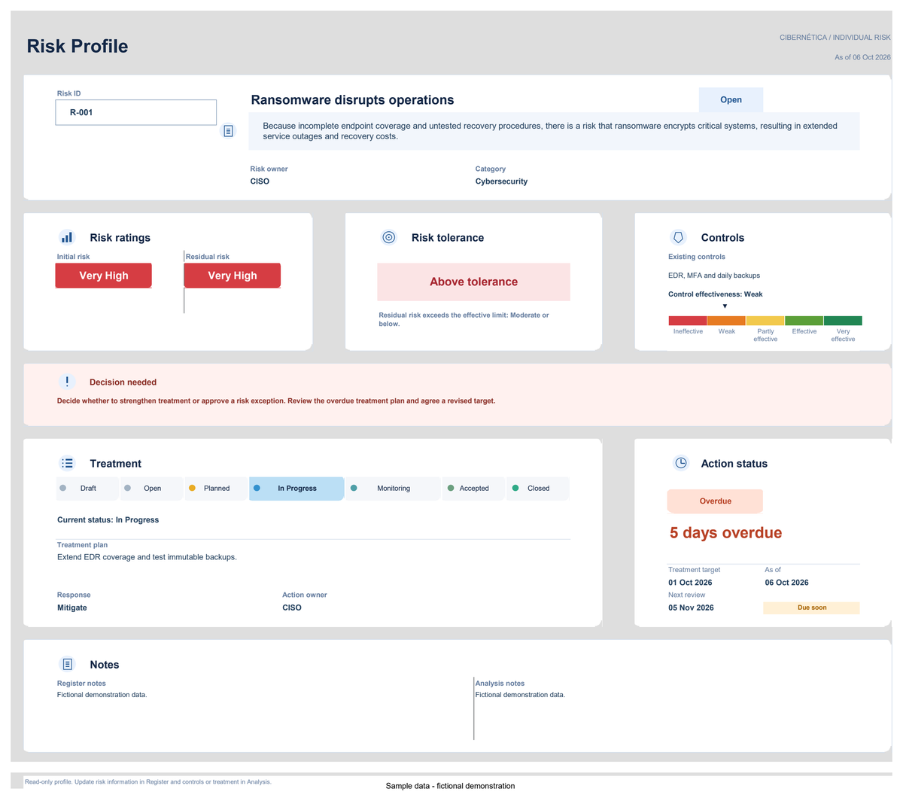Click the Analysis notes heading
903x801 pixels.
coord(500,684)
